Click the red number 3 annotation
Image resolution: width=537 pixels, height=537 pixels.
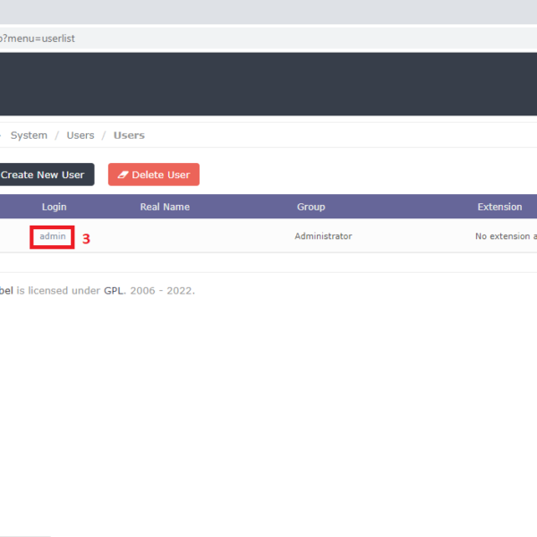click(x=86, y=239)
